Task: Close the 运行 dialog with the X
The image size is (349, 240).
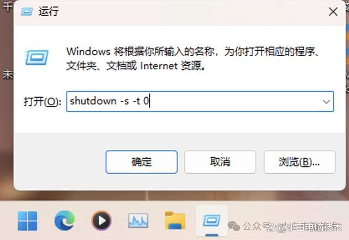Action: pos(333,11)
